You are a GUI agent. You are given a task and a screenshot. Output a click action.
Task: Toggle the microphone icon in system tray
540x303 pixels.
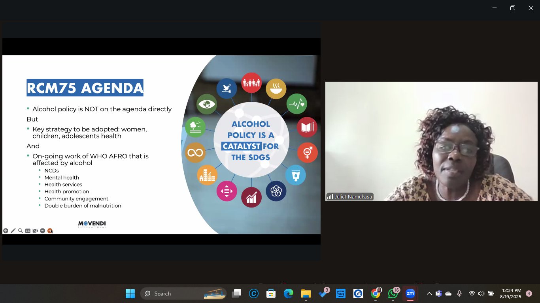coord(459,294)
